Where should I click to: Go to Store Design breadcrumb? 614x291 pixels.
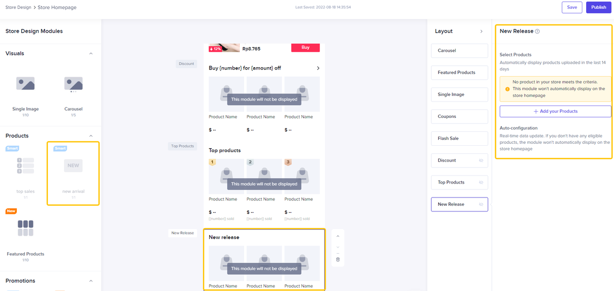pos(18,8)
